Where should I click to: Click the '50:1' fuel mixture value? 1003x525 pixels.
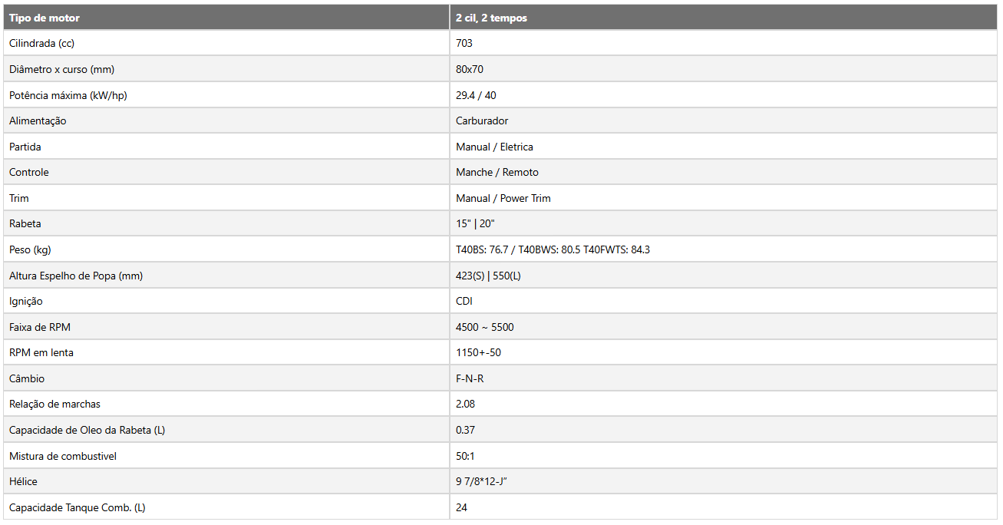point(465,456)
